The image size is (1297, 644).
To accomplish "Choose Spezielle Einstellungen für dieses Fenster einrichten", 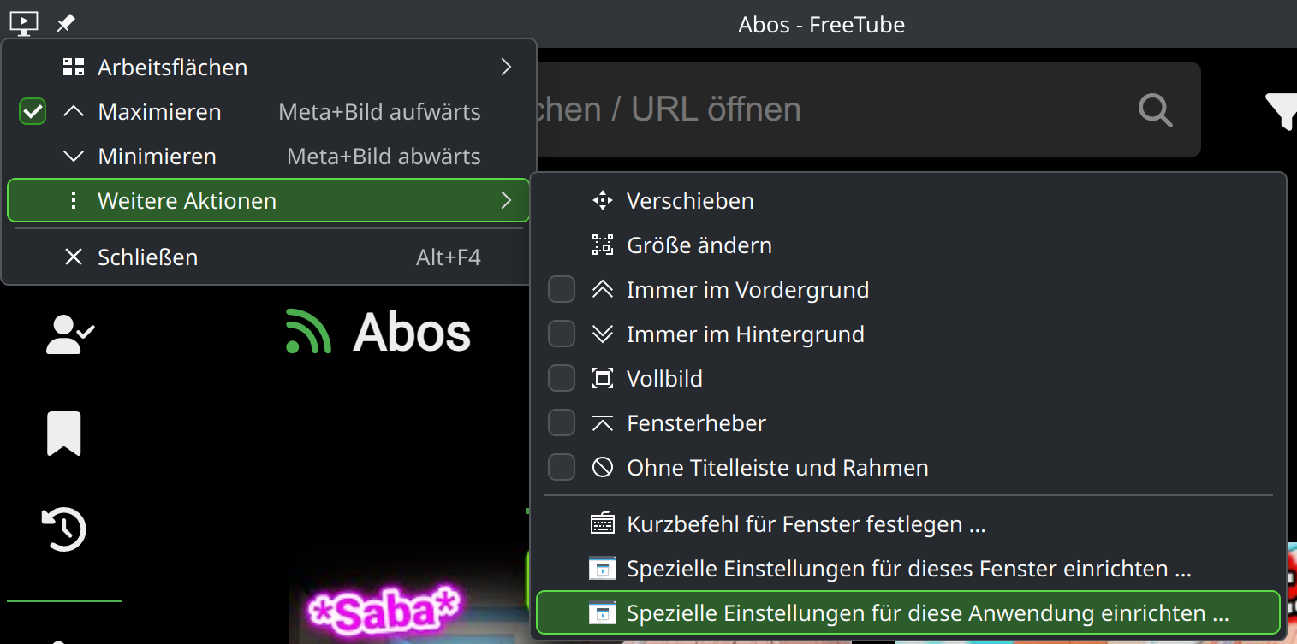I will pos(907,569).
